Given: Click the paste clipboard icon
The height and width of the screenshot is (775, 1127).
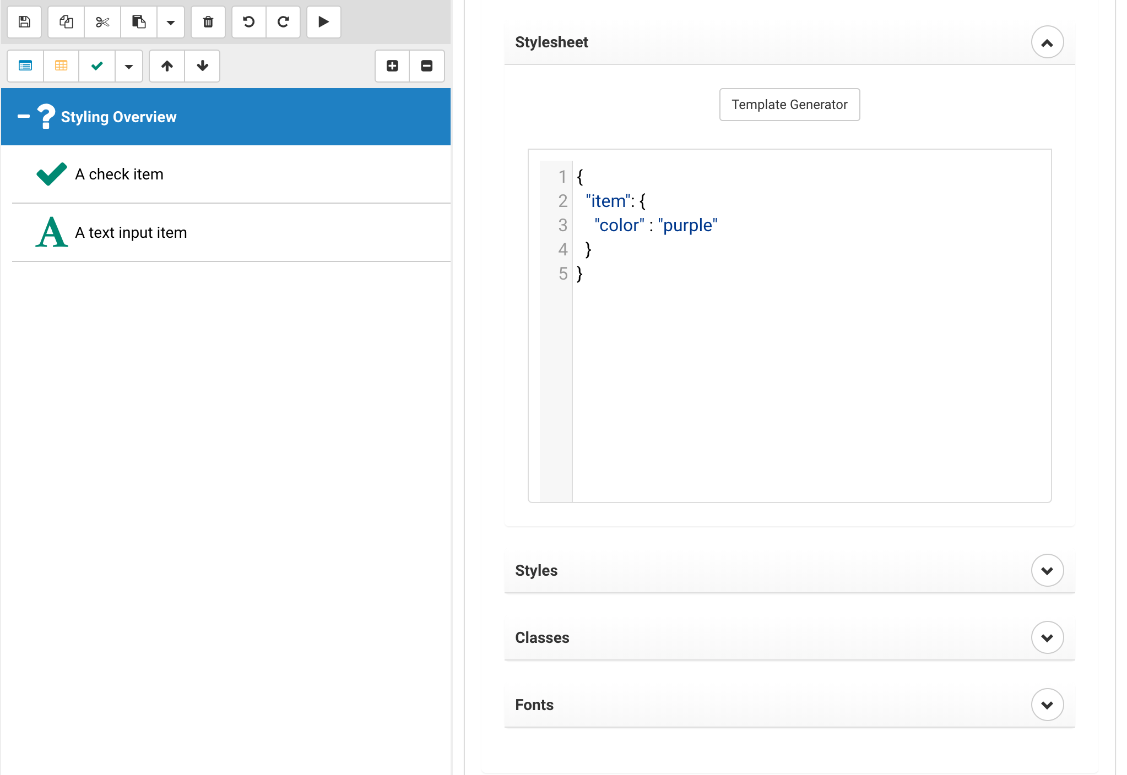Looking at the screenshot, I should tap(139, 22).
